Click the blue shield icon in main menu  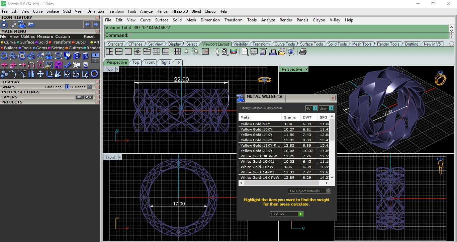coord(67,56)
